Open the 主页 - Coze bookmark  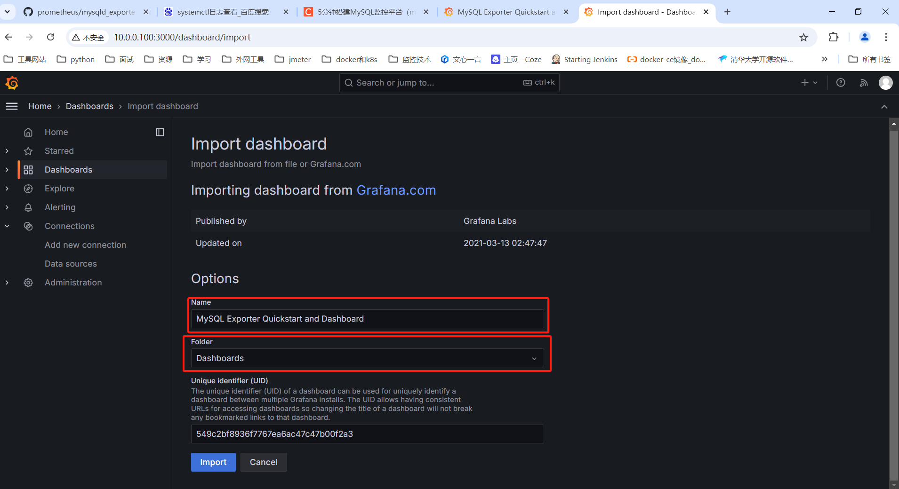[516, 59]
